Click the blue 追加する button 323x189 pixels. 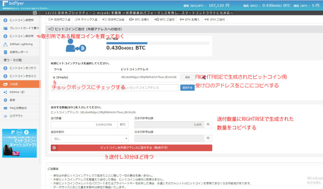[187, 88]
